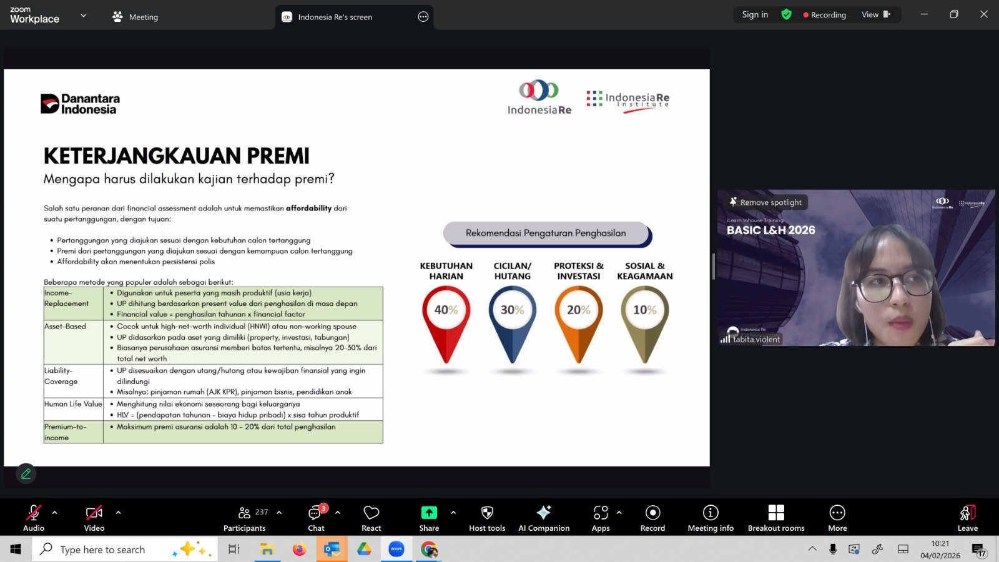Screen dimensions: 999x562
Task: Open the Chat panel
Action: [x=316, y=518]
